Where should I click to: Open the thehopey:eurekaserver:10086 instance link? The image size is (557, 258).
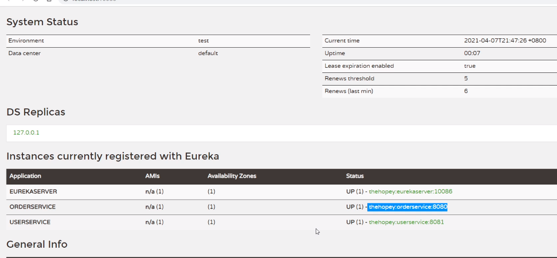pos(410,192)
